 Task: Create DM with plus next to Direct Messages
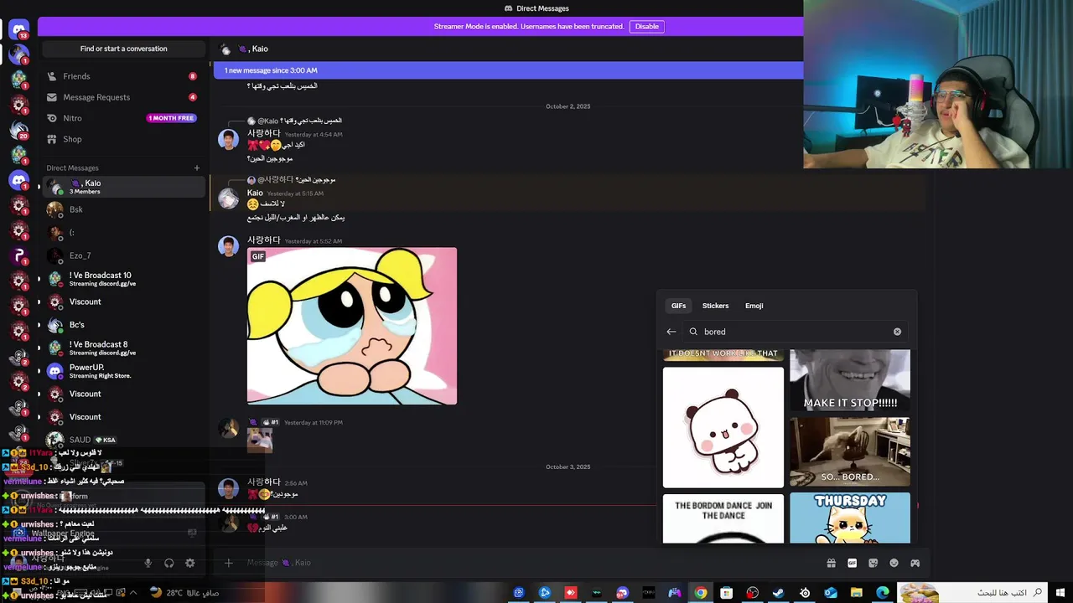[197, 167]
